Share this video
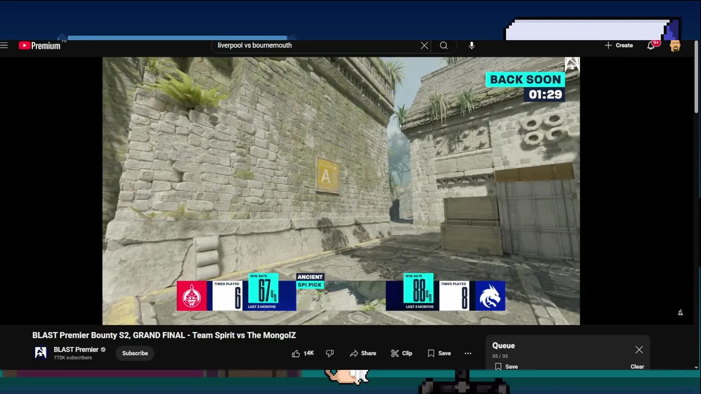 [x=363, y=354]
